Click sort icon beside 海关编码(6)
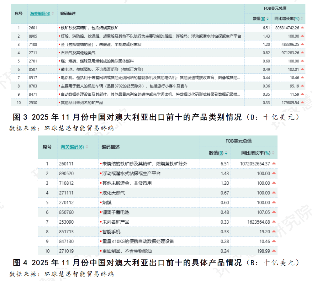The width and height of the screenshot is (312, 281). pos(87,147)
